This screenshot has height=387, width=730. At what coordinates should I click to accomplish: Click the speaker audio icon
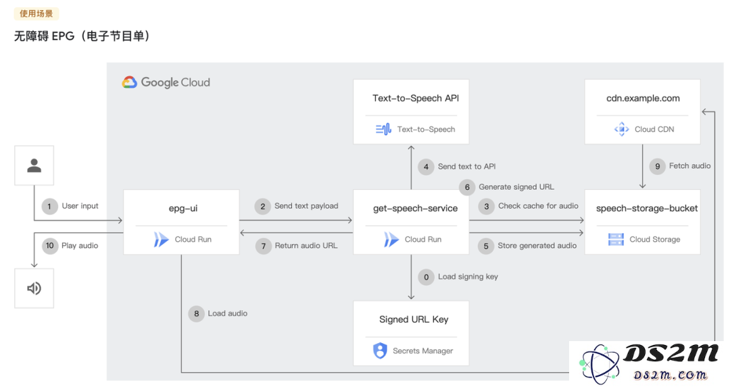coord(34,288)
